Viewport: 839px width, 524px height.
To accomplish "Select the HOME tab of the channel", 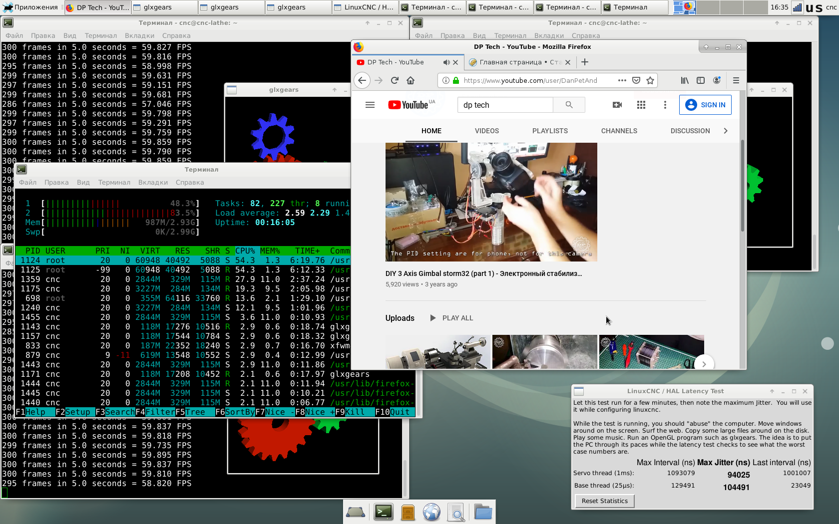I will [x=431, y=131].
